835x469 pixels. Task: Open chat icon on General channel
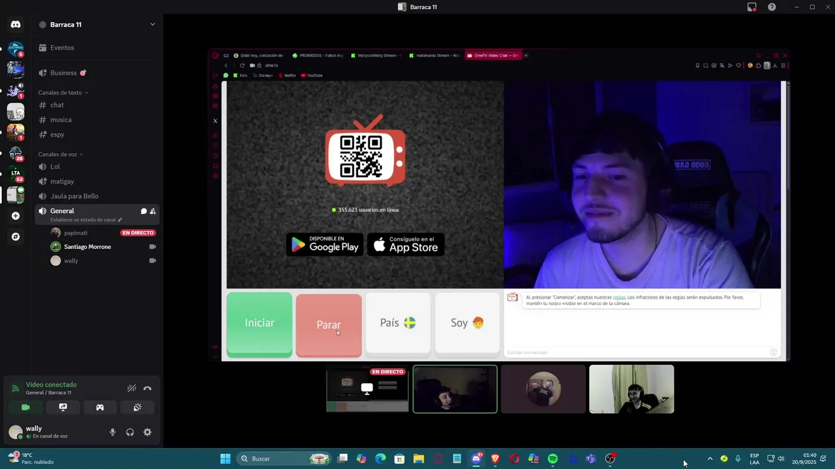(144, 211)
